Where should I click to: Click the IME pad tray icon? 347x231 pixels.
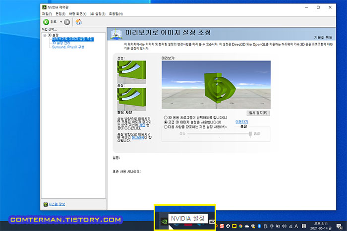[x=304, y=226]
